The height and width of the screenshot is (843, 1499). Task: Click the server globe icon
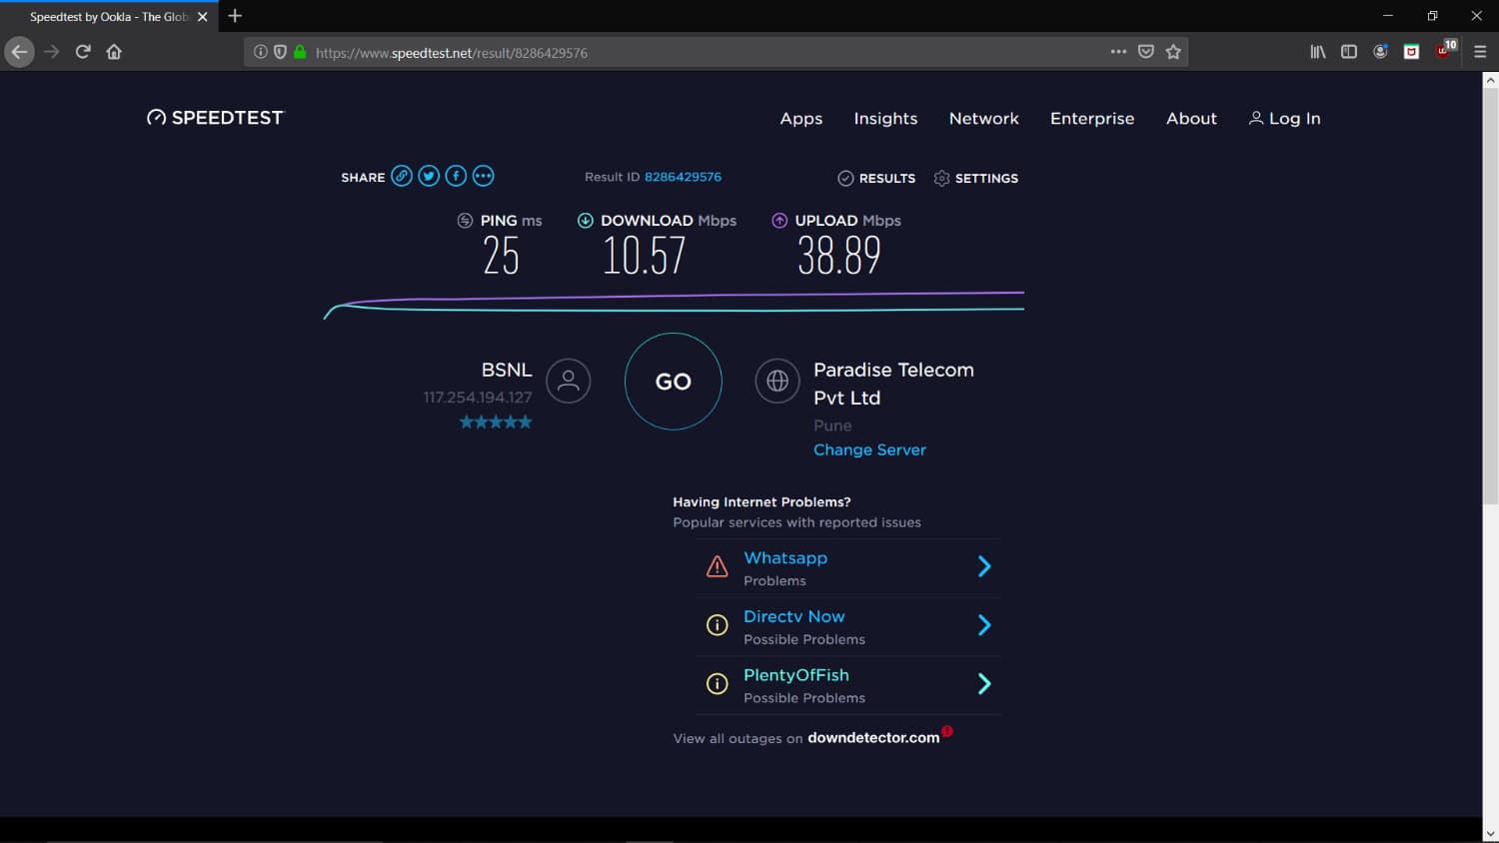[777, 381]
